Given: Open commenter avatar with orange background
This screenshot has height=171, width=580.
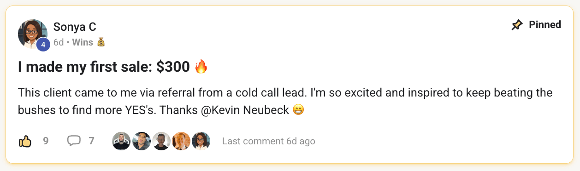Looking at the screenshot, I should coord(181,141).
